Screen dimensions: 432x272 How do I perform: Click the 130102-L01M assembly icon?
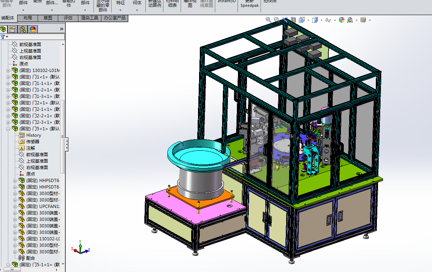coord(15,70)
